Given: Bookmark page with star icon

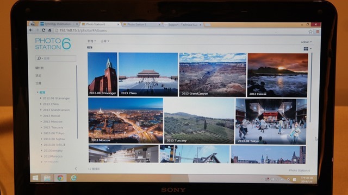Looking at the screenshot, I should coord(310,31).
